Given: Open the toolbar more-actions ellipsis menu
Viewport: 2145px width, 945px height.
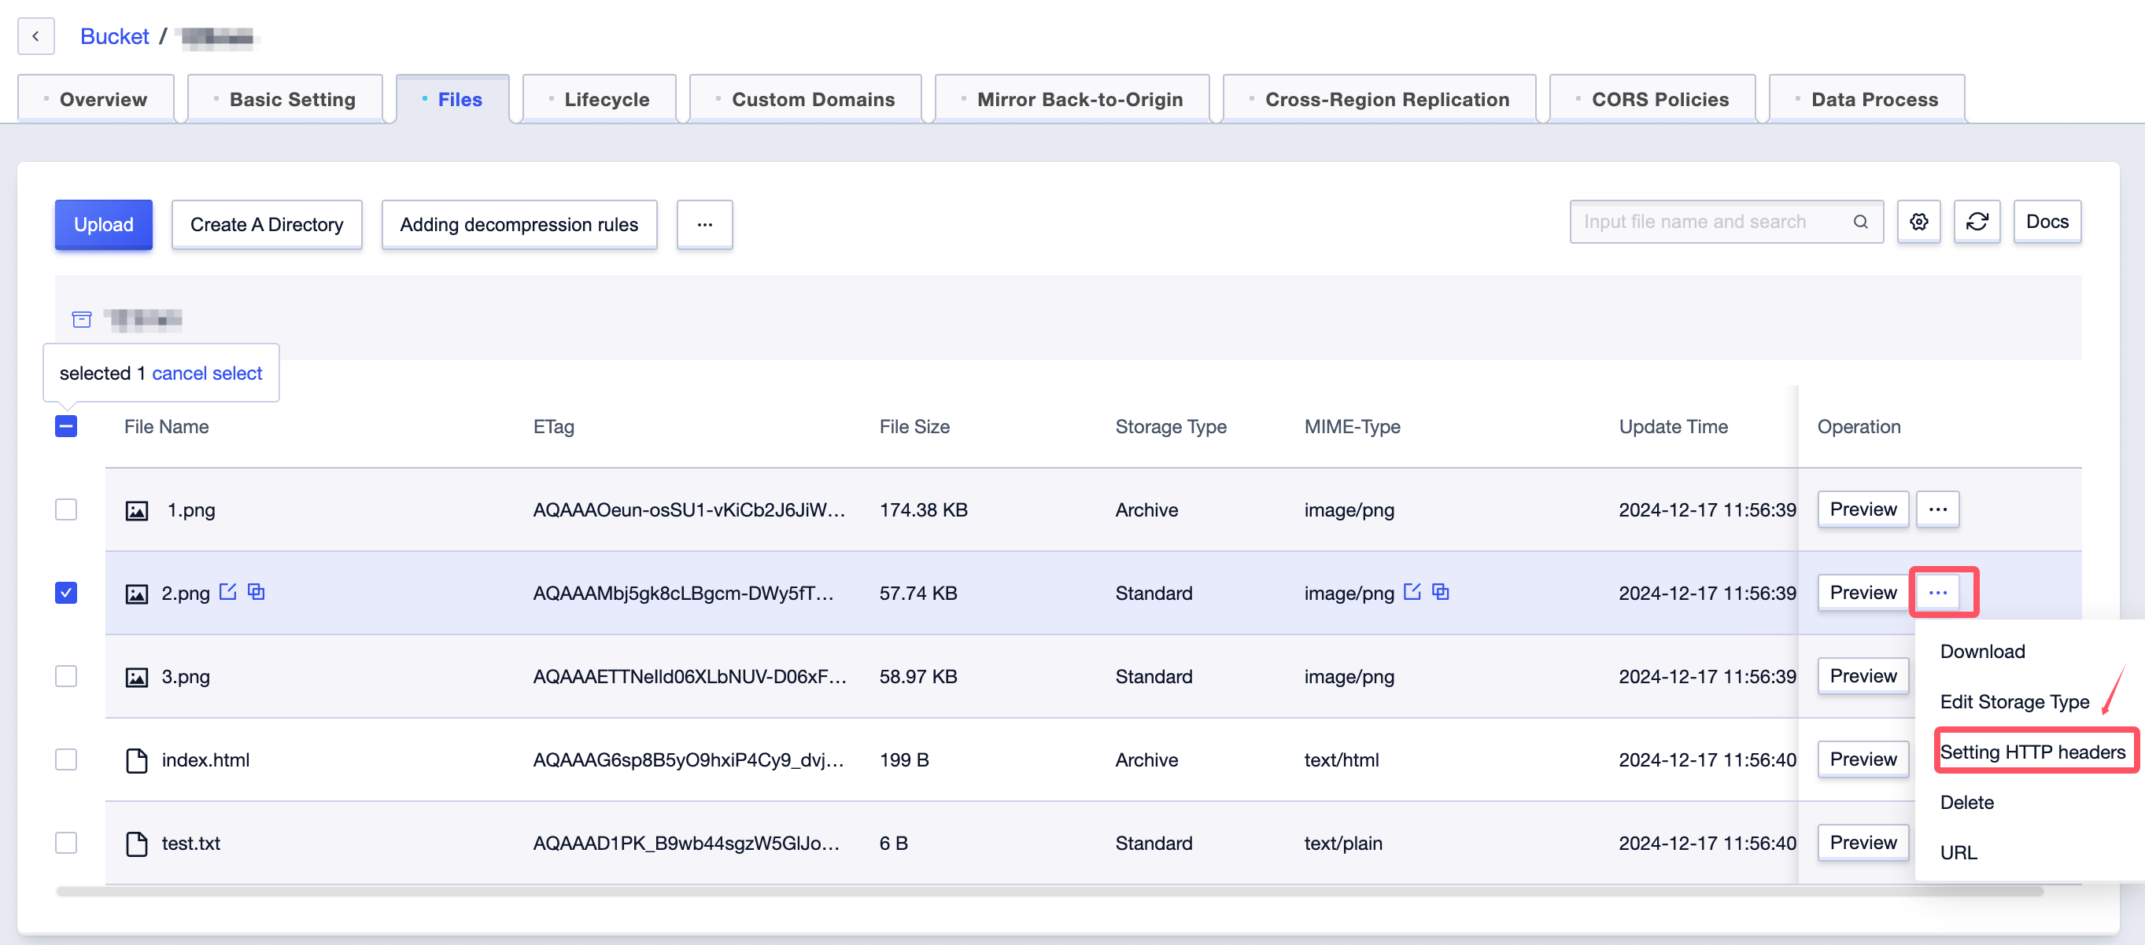Looking at the screenshot, I should click(x=704, y=224).
